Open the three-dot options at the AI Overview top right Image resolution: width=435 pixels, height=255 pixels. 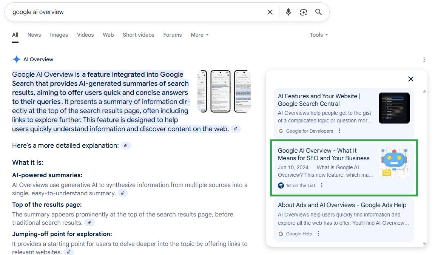pos(424,59)
